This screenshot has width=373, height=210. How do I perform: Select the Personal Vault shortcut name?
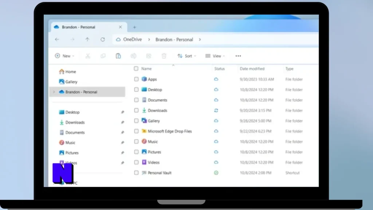[160, 173]
